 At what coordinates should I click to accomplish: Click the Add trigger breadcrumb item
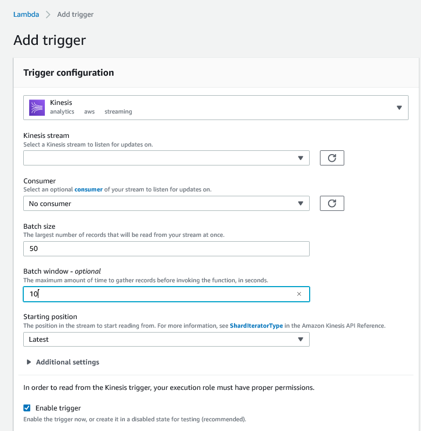75,15
